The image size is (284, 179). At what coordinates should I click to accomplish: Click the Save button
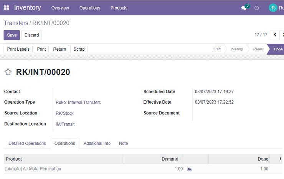[12, 35]
